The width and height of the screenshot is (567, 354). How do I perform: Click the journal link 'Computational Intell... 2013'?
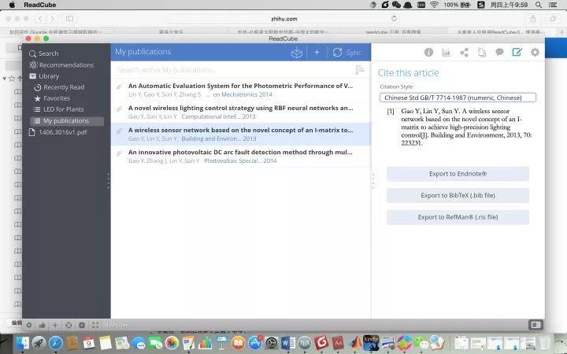click(x=218, y=116)
